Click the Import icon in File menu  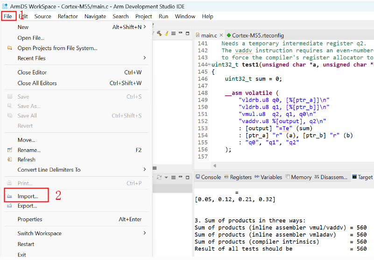click(9, 196)
